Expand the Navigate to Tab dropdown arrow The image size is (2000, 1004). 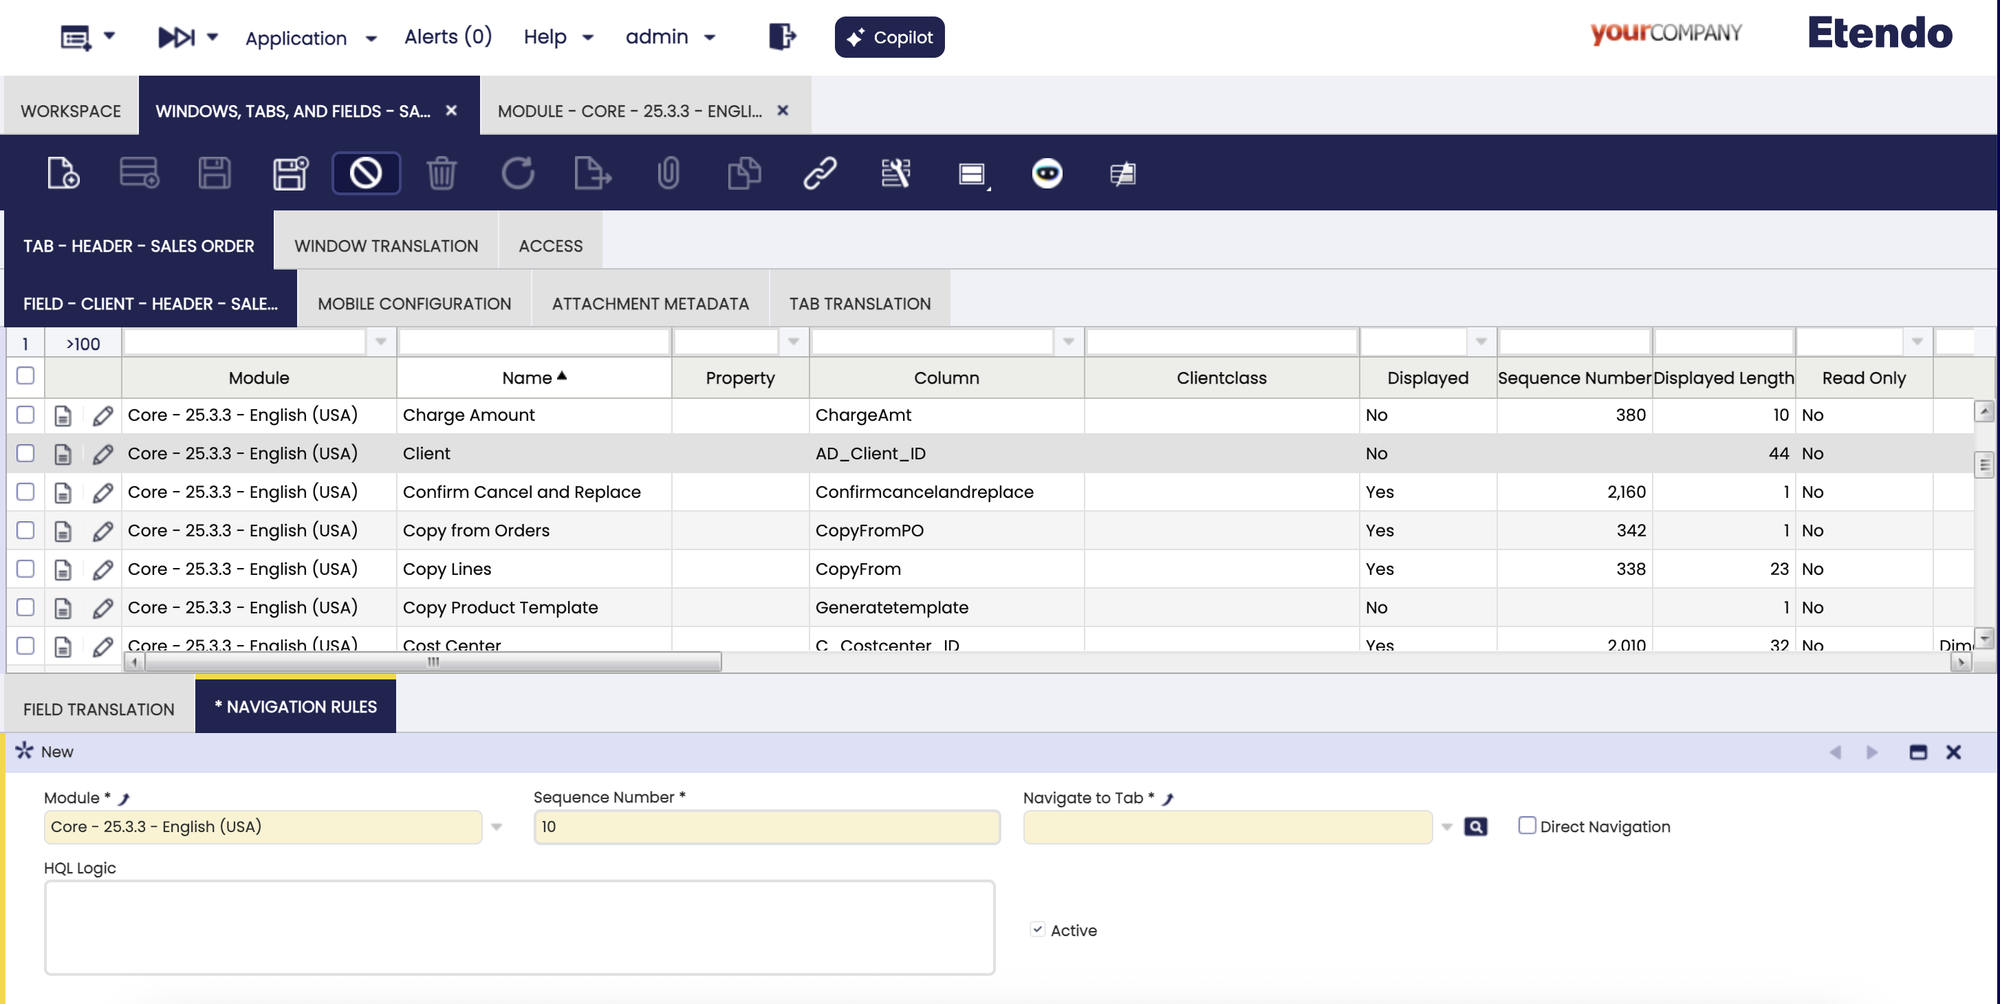pyautogui.click(x=1446, y=827)
